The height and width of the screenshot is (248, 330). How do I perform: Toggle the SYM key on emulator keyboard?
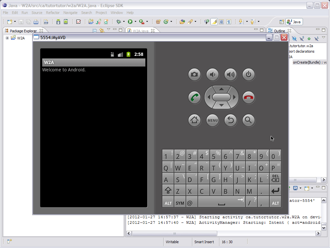pos(180,202)
